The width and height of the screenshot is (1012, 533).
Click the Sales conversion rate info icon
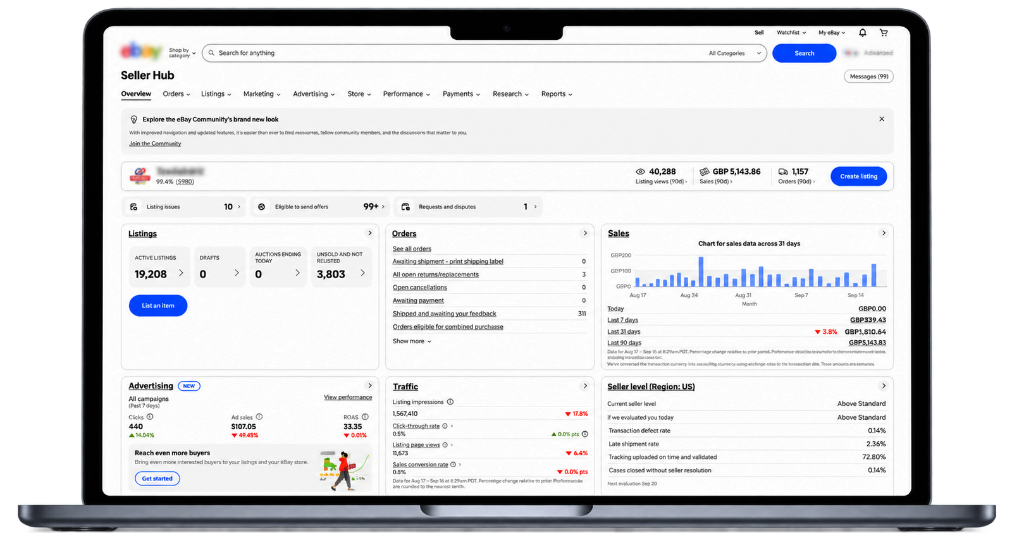click(453, 465)
